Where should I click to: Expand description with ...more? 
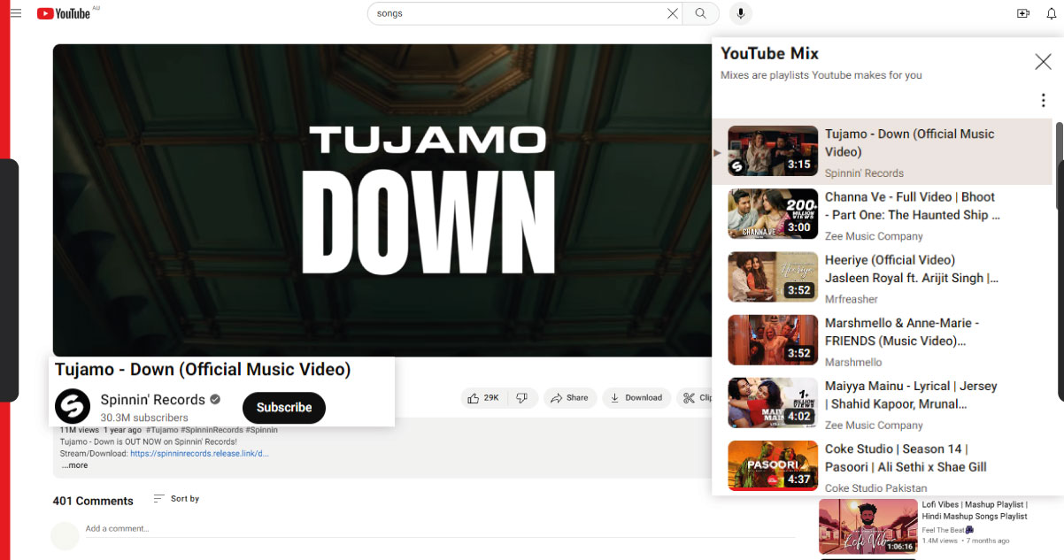(x=74, y=465)
